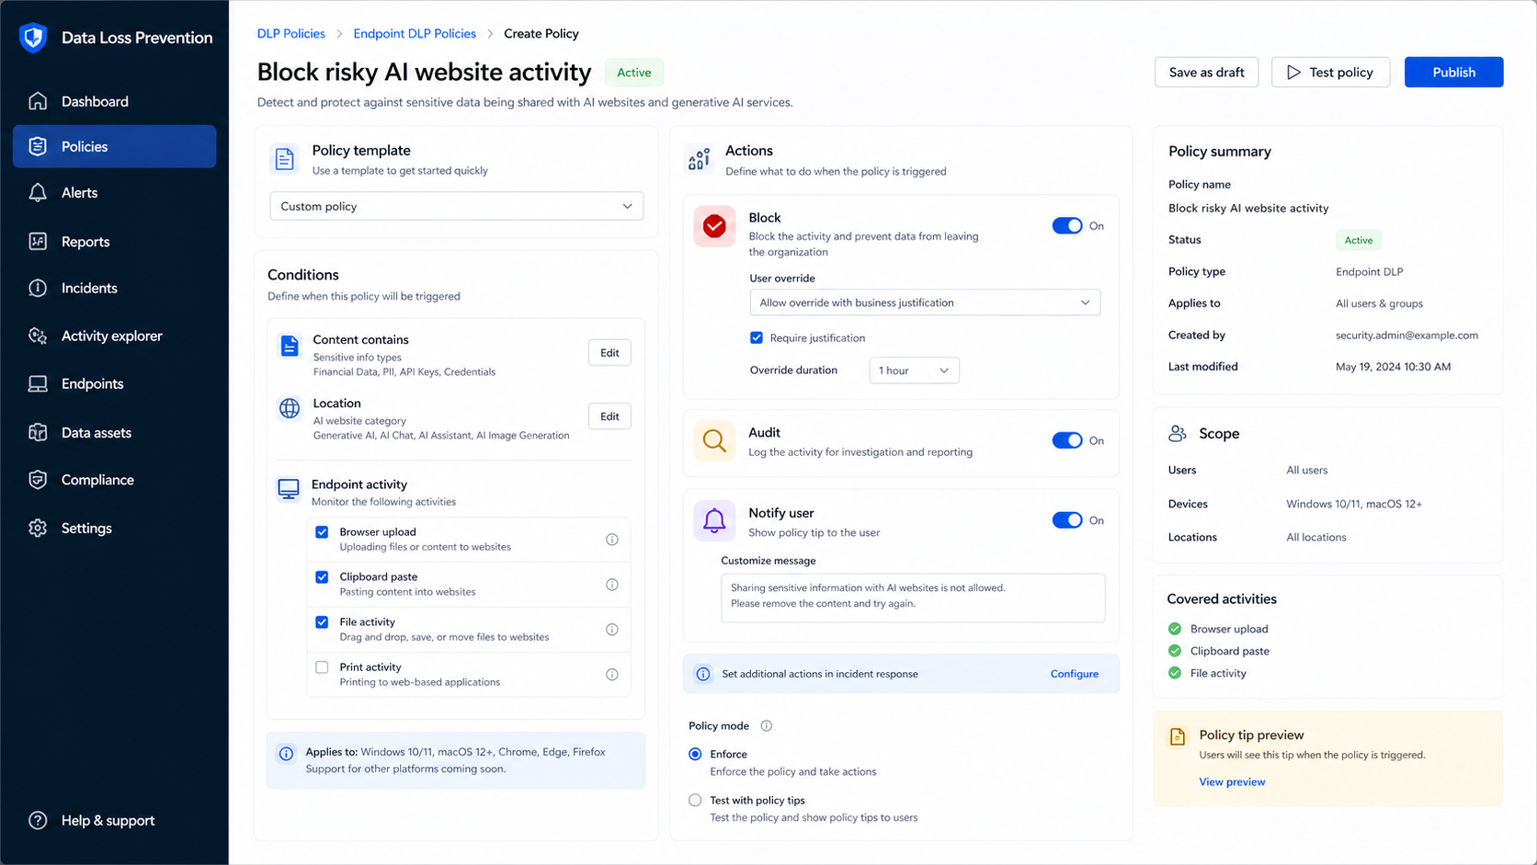Viewport: 1537px width, 865px height.
Task: Turn off the Audit toggle
Action: (x=1067, y=440)
